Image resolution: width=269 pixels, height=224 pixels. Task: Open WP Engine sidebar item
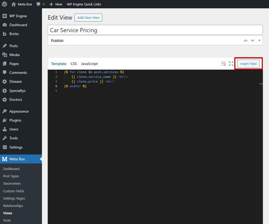click(18, 16)
